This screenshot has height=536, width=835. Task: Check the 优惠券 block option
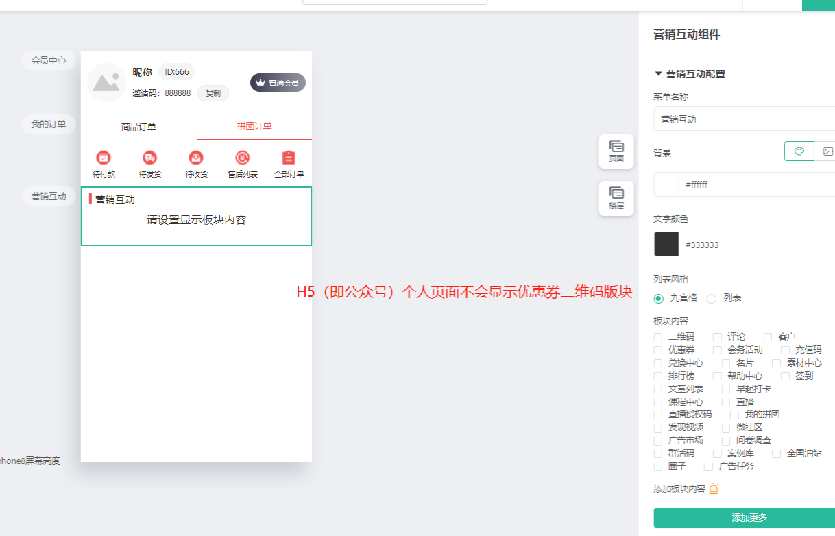click(658, 350)
